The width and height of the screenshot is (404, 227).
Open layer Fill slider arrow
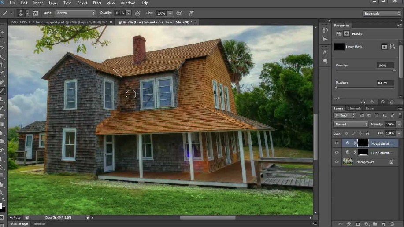tap(399, 133)
